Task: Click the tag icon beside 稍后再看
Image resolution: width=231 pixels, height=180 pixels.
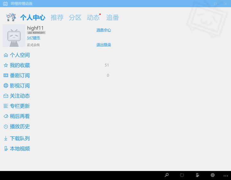Action: pyautogui.click(x=6, y=116)
